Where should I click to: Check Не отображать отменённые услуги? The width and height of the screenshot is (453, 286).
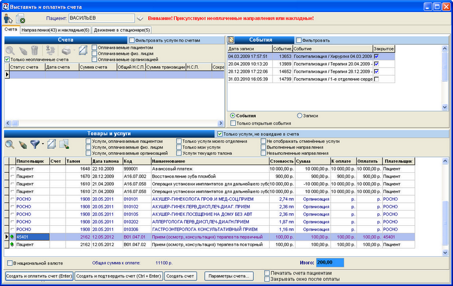click(263, 141)
